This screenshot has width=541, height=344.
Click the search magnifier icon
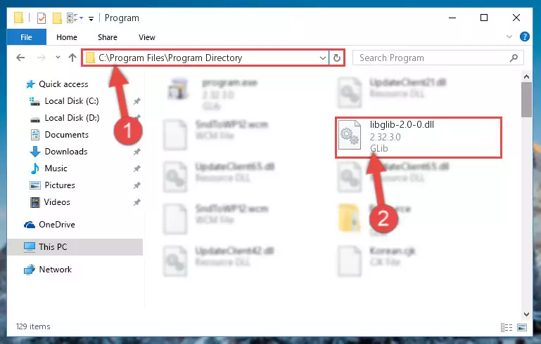click(514, 58)
